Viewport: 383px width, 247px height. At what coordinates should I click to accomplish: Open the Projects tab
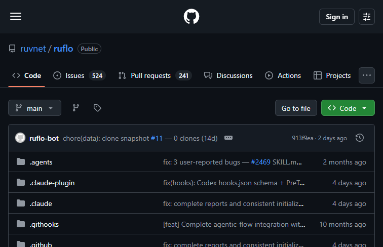(x=332, y=75)
